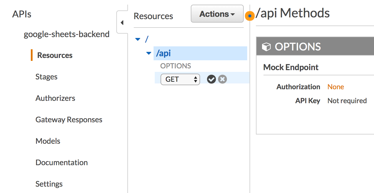Image resolution: width=374 pixels, height=193 pixels.
Task: Collapse the /api resource node
Action: point(149,53)
